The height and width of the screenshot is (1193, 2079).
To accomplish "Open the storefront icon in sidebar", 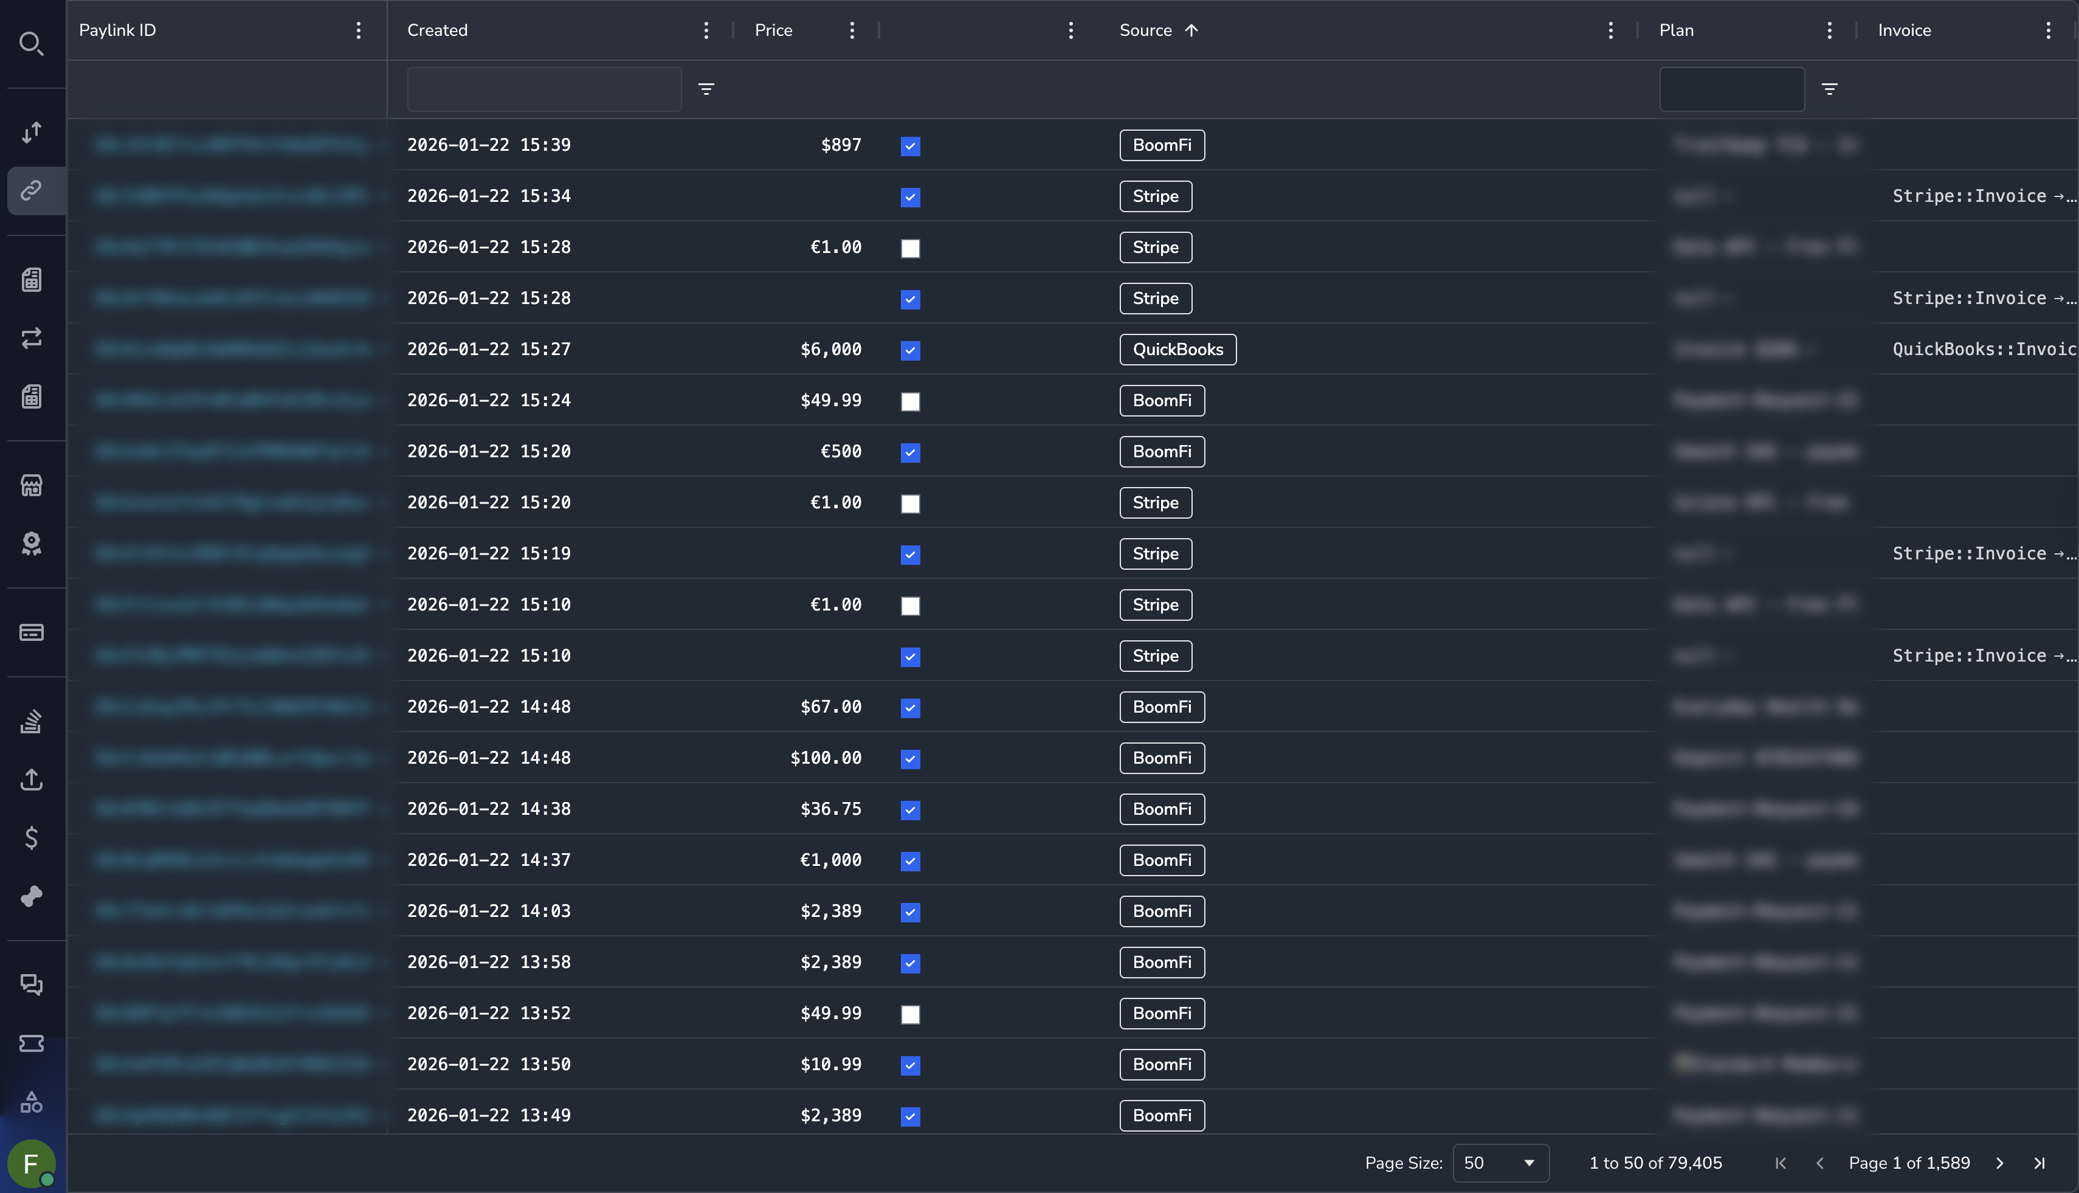I will point(31,485).
